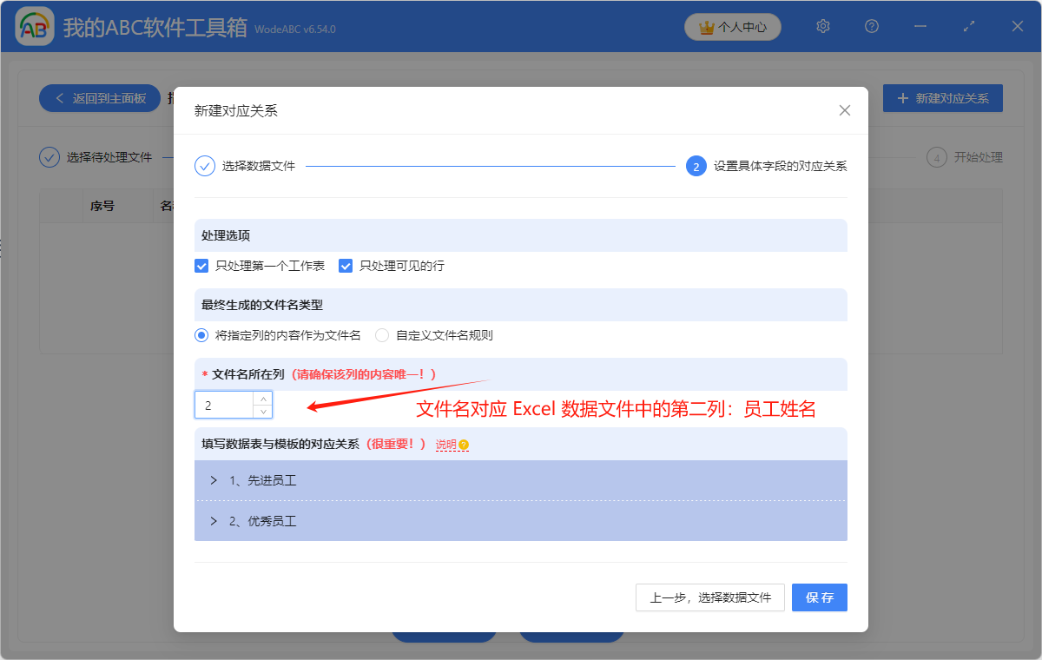
Task: Open 个人中心
Action: (x=732, y=26)
